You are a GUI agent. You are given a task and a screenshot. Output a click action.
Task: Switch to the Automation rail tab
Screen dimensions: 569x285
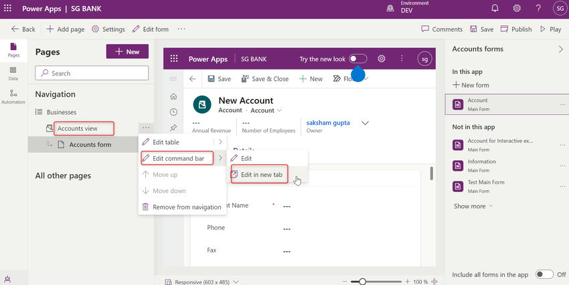coord(13,97)
